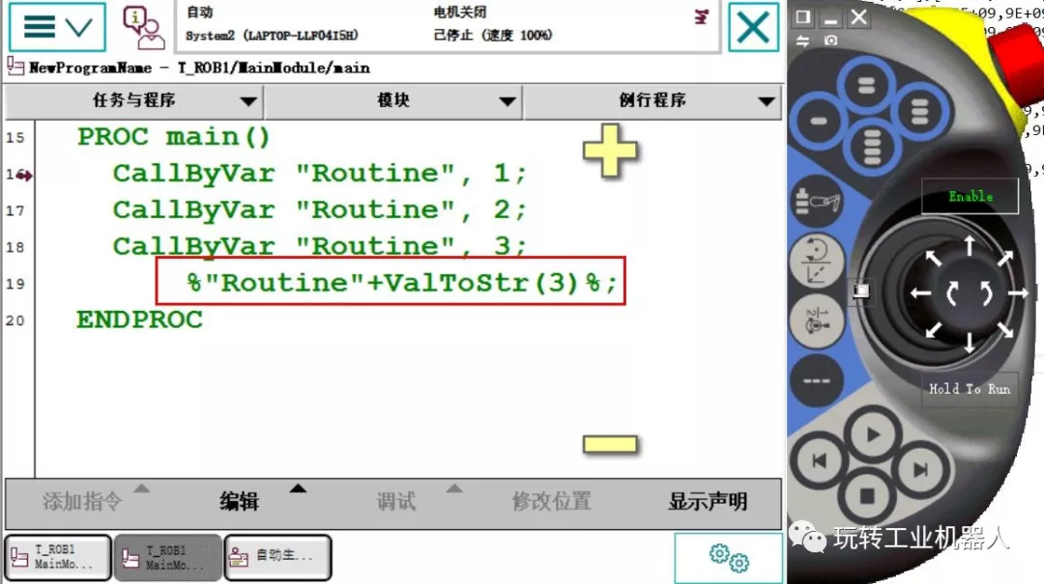Viewport: 1044px width, 584px height.
Task: Toggle the Hold To Run button
Action: (969, 389)
